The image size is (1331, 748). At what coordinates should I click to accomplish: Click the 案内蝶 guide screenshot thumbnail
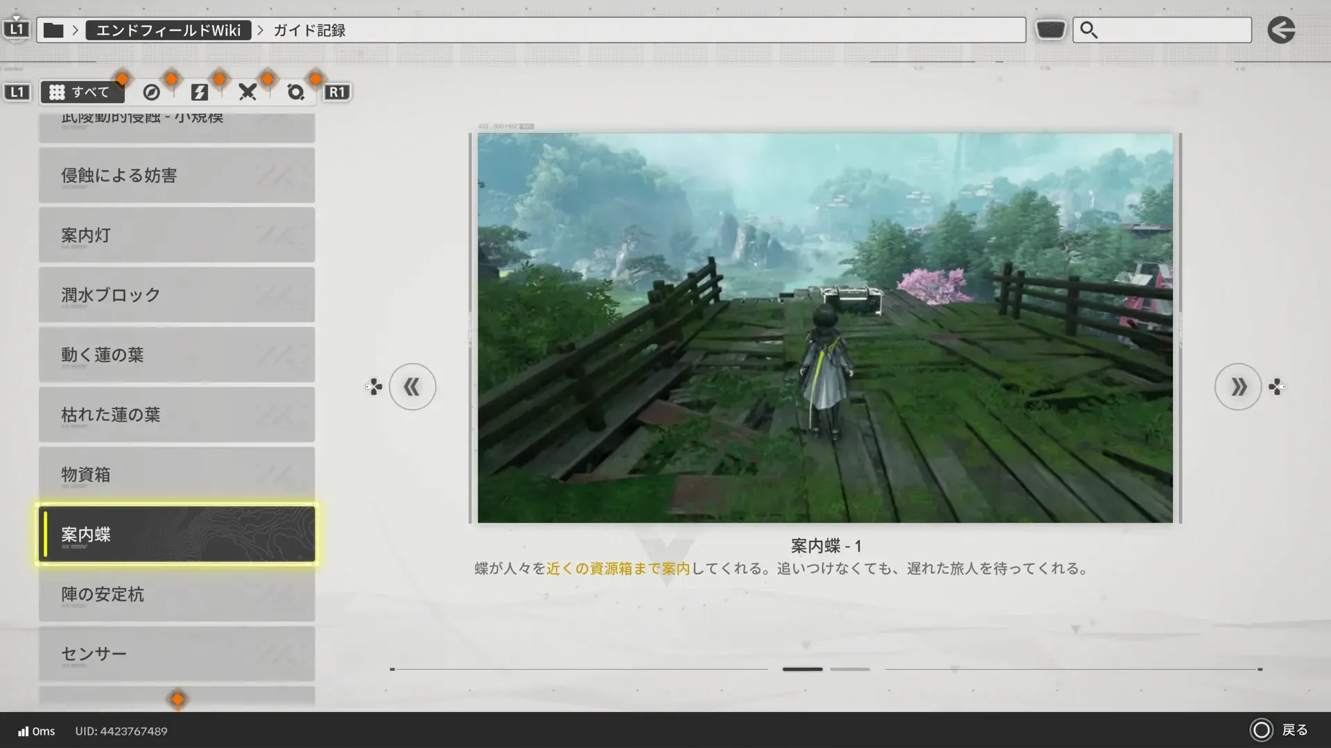(x=825, y=328)
